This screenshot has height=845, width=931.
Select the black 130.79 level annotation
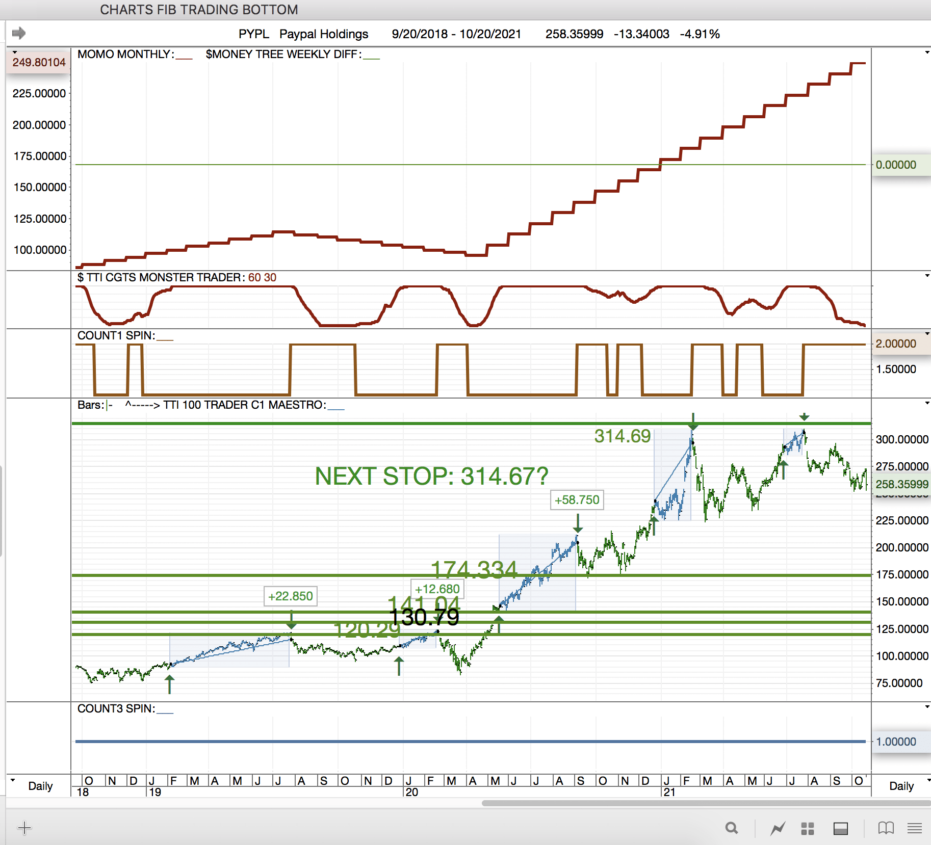point(424,617)
